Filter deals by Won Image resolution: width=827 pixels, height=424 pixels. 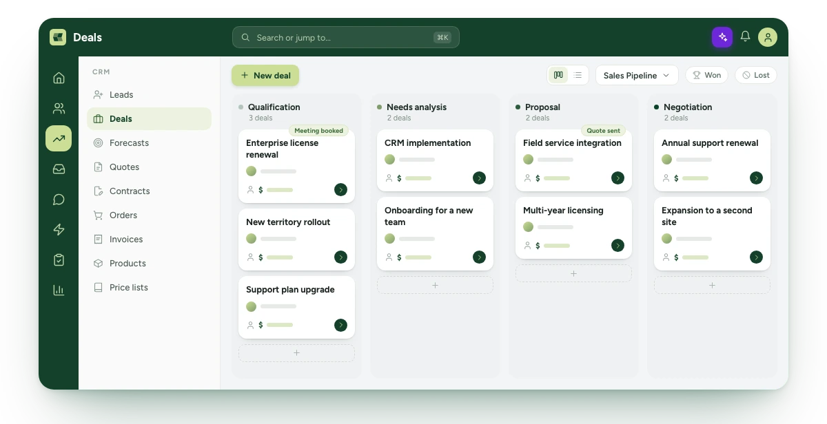pos(707,75)
